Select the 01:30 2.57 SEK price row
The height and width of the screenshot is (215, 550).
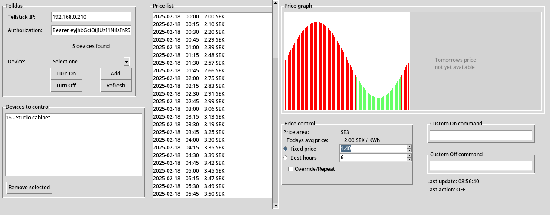click(x=212, y=63)
